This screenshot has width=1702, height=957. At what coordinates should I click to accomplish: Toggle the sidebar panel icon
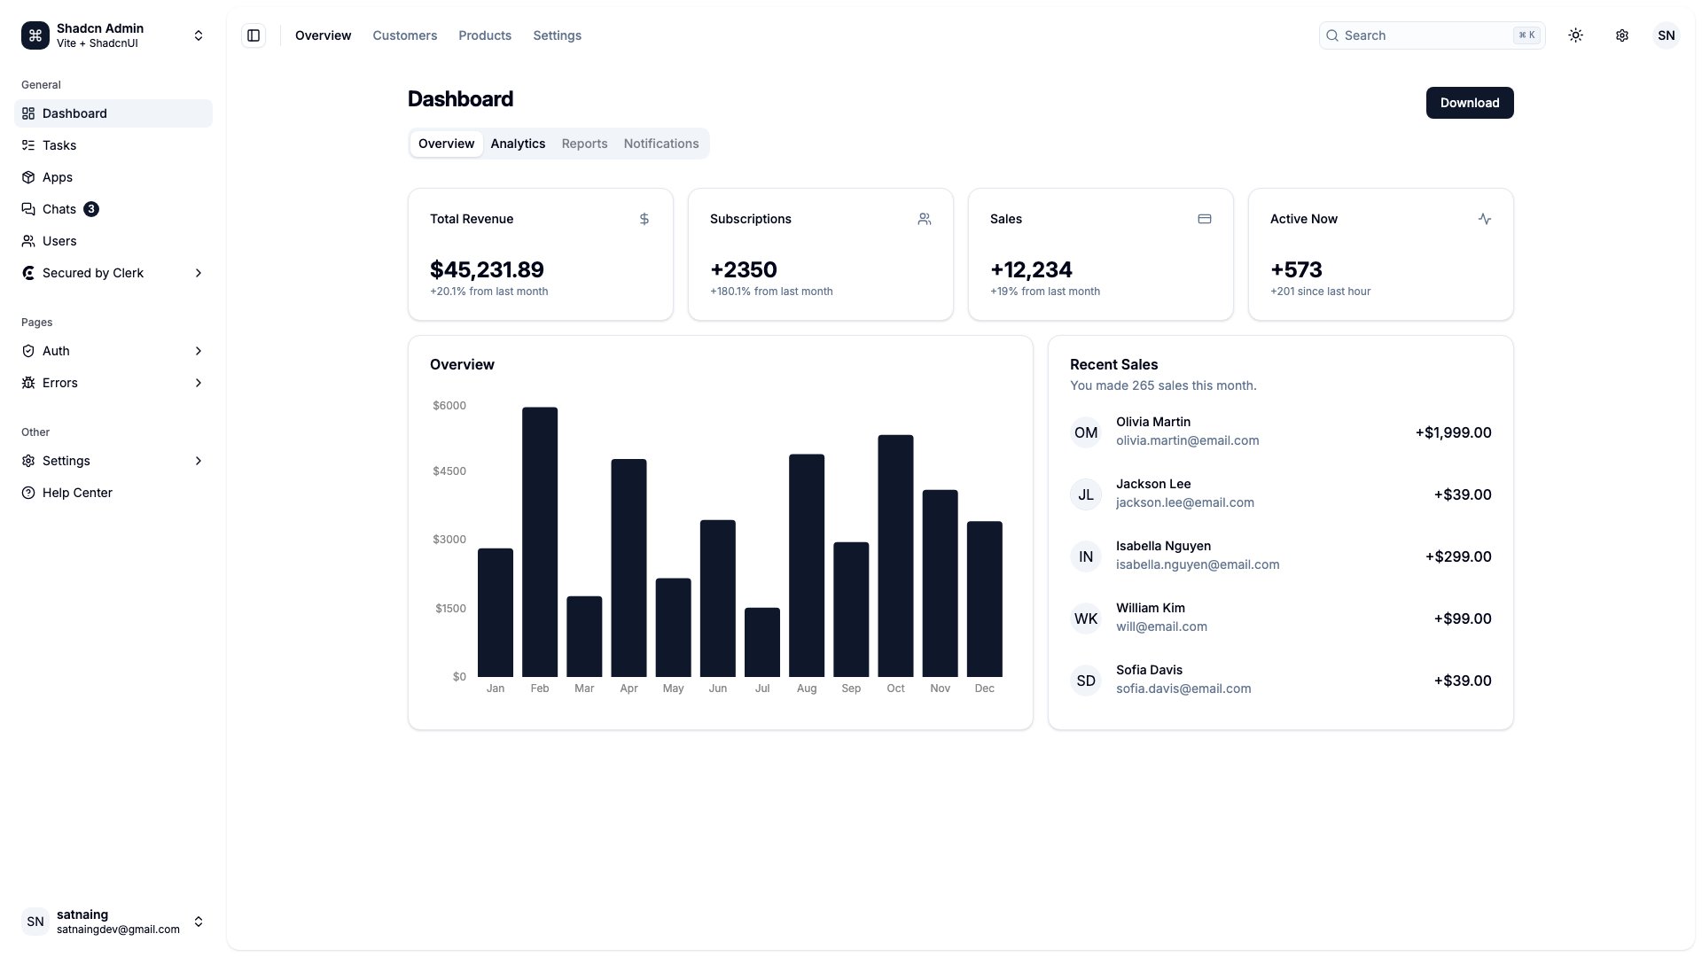click(x=254, y=35)
